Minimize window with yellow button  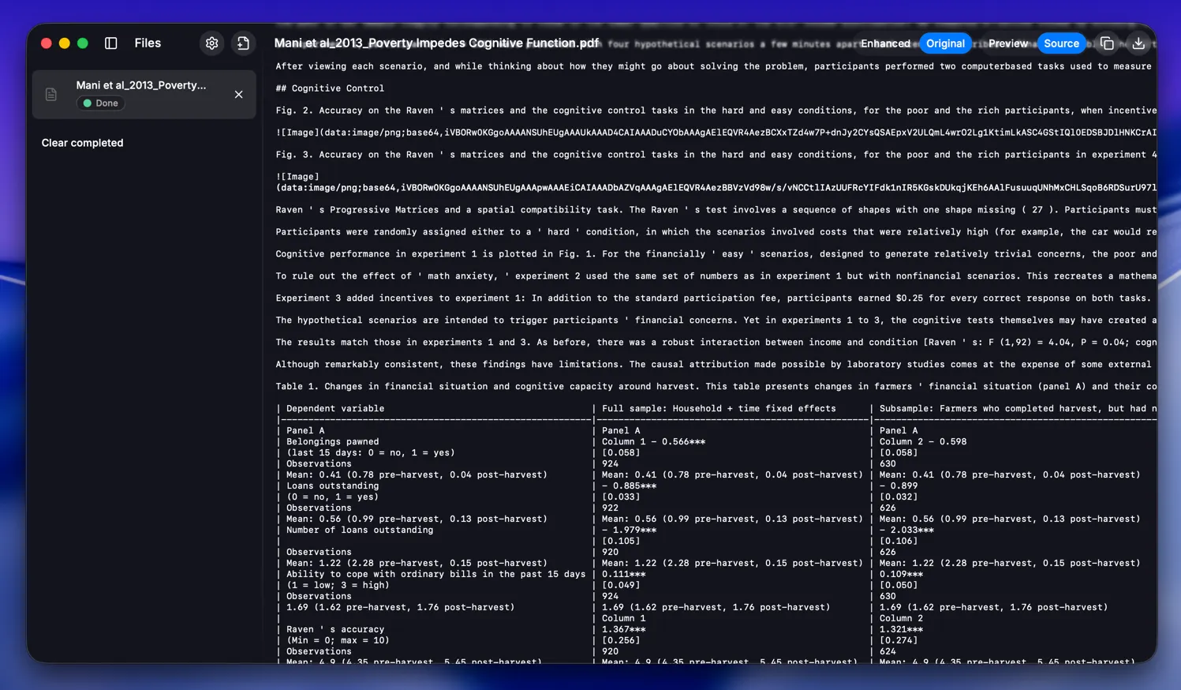point(65,43)
